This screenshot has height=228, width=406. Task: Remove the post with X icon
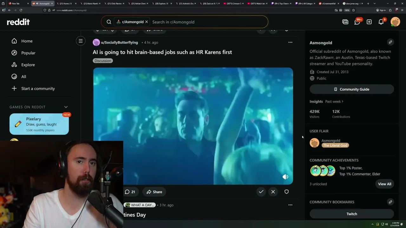pyautogui.click(x=273, y=192)
